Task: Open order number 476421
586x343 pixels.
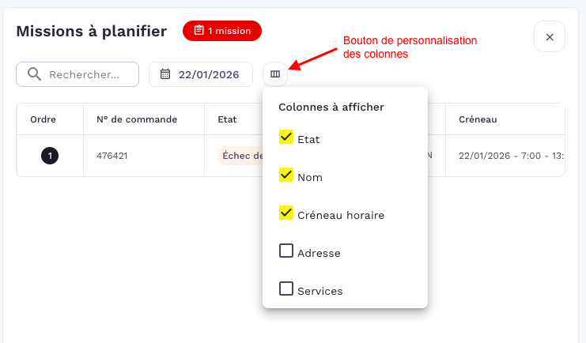Action: pyautogui.click(x=112, y=156)
